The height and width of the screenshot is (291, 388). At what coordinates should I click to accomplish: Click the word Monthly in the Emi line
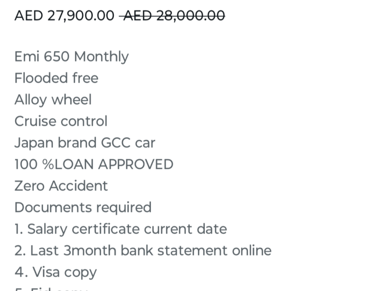click(101, 57)
